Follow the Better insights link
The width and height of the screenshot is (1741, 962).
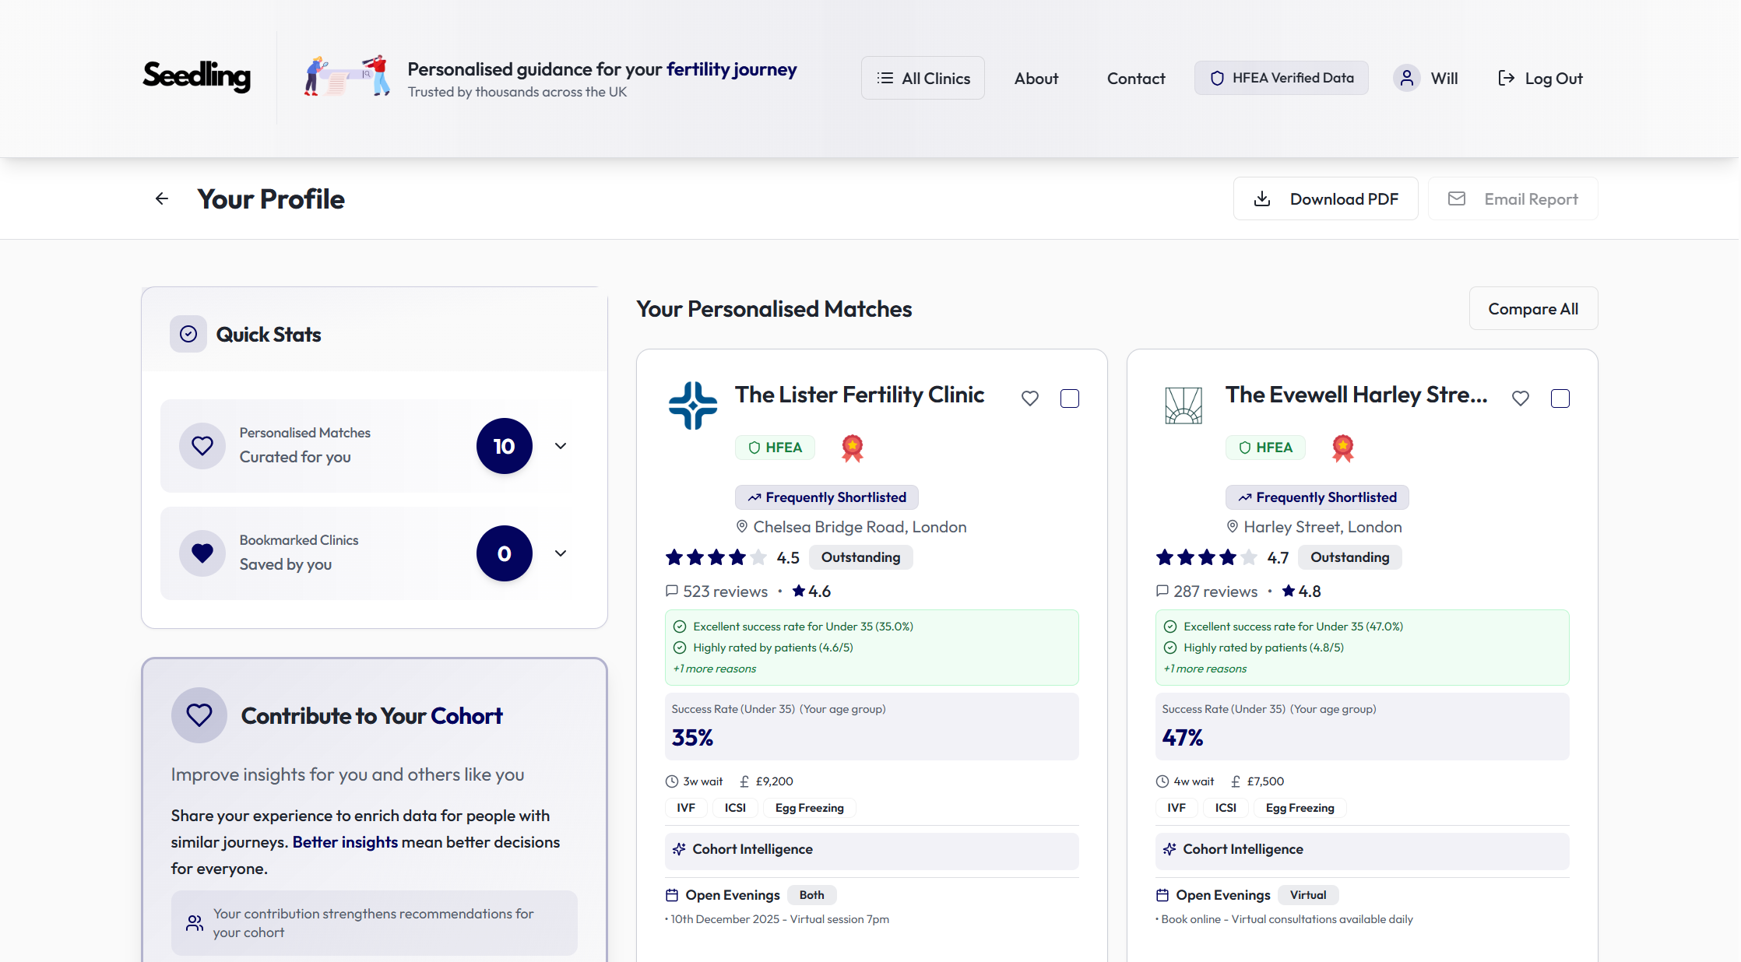[x=344, y=841]
